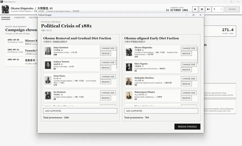Remove Ito Hirobumi from faction
Image resolution: width=242 pixels, height=146 pixels.
tap(106, 98)
